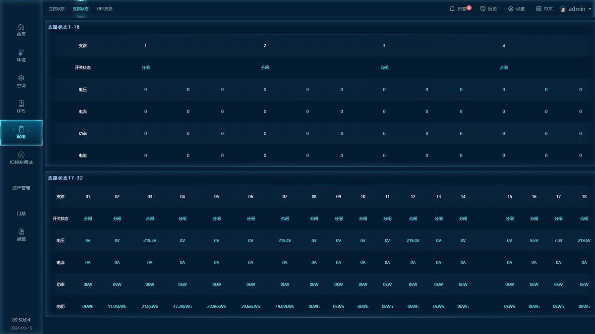Toggle branch 03 合闸 switch state in panel 17-32

point(150,219)
